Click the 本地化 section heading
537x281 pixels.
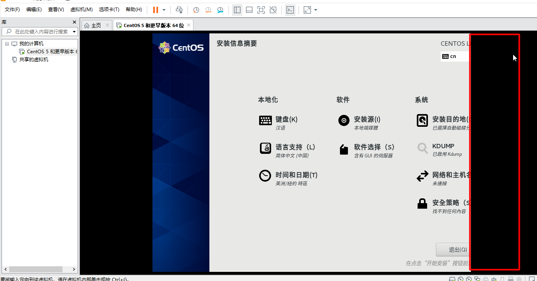[268, 100]
